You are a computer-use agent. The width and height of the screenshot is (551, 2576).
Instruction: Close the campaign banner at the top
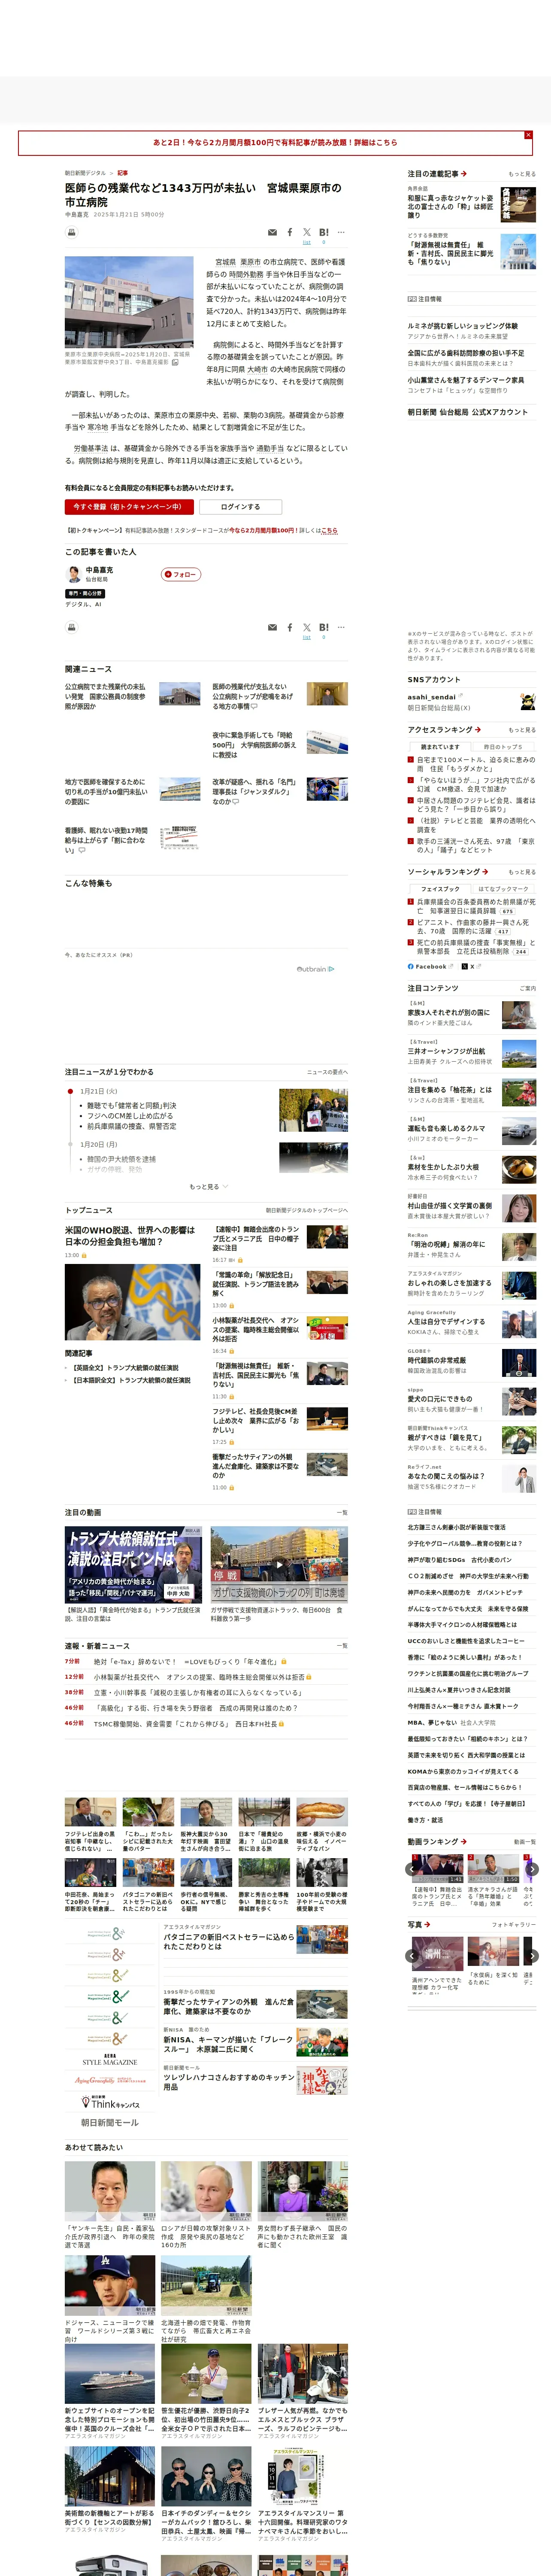coord(528,134)
